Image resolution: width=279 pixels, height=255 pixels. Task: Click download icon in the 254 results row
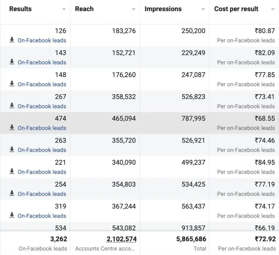(12, 193)
